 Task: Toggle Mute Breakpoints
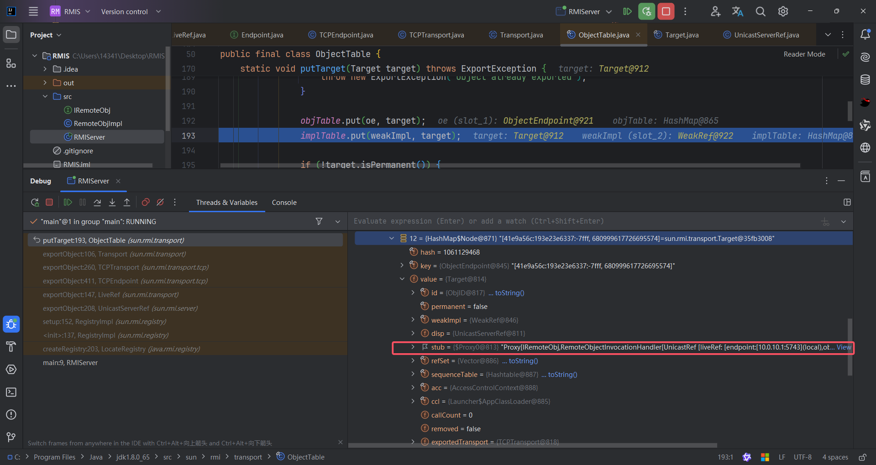coord(160,202)
